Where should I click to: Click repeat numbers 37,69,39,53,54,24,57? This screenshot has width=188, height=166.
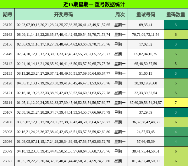[x=146, y=103]
